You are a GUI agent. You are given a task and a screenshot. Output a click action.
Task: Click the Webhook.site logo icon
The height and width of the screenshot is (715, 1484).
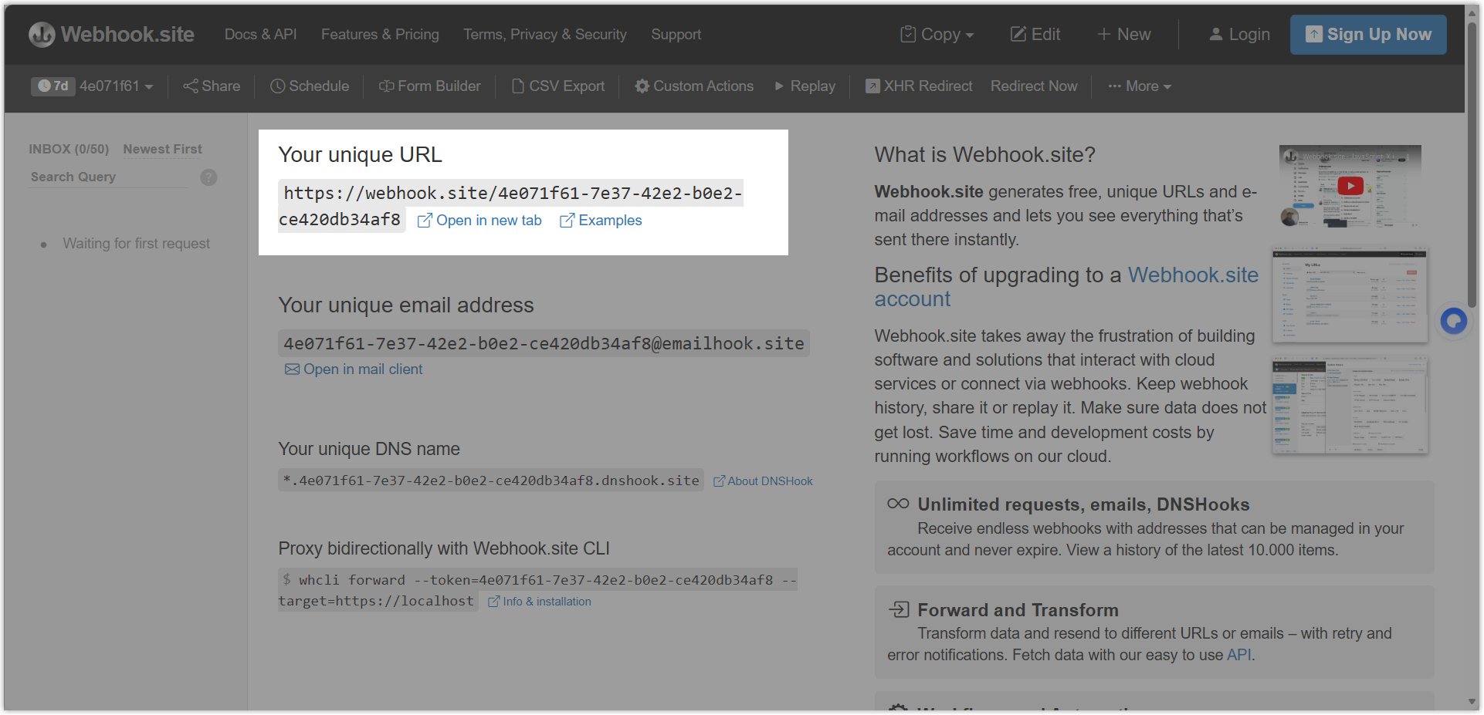click(x=42, y=35)
